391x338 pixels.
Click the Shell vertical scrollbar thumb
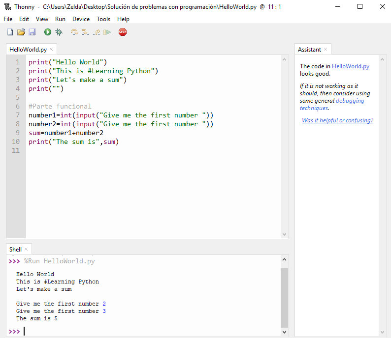[284, 297]
